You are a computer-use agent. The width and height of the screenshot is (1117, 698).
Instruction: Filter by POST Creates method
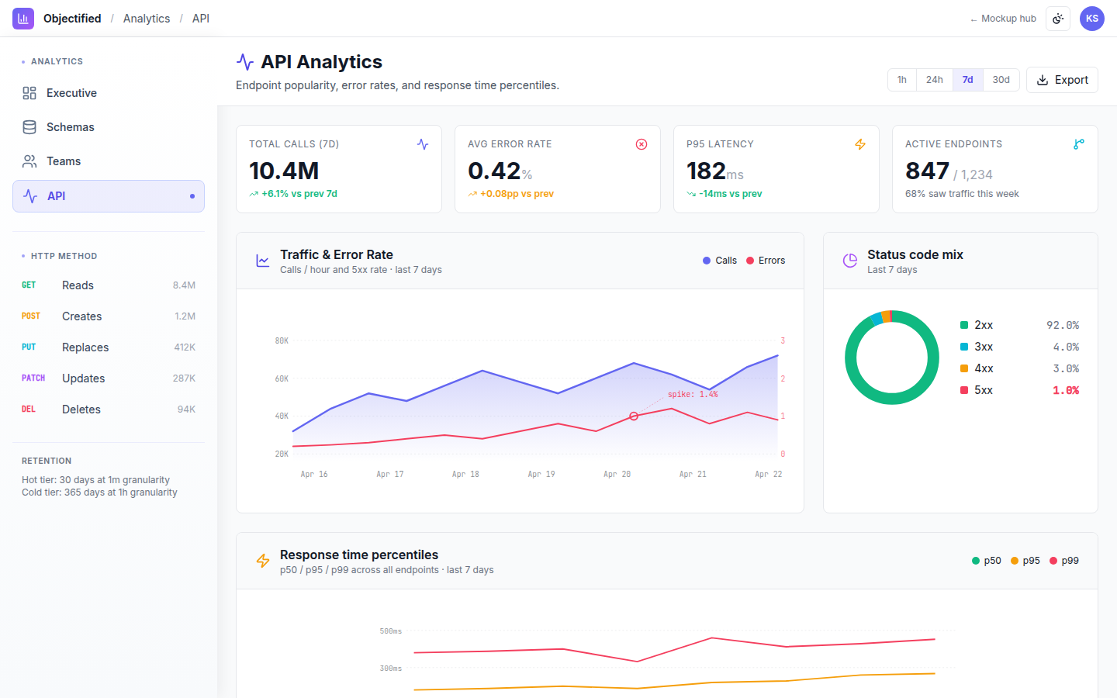109,316
